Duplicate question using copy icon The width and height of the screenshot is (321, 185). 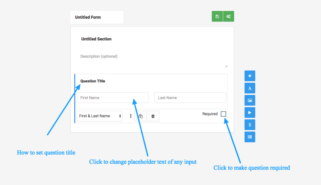[x=140, y=116]
